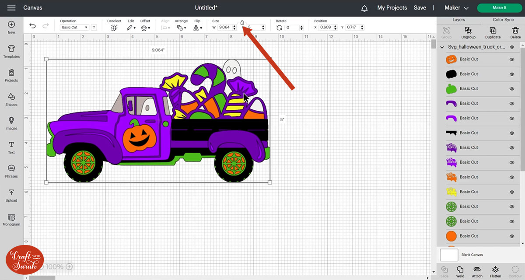Toggle the size aspect ratio lock
Image resolution: width=525 pixels, height=280 pixels.
(x=242, y=22)
